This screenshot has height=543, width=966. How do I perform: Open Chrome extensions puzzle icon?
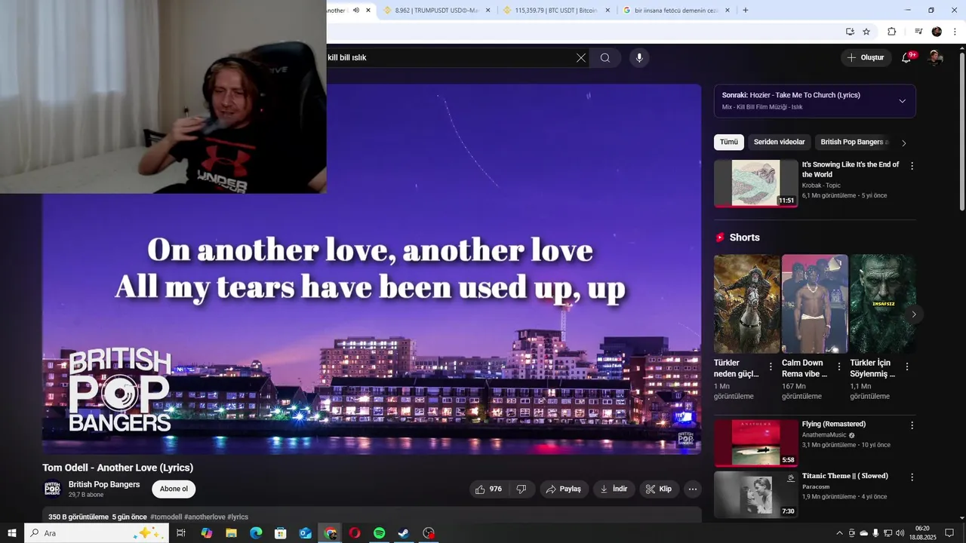point(891,32)
